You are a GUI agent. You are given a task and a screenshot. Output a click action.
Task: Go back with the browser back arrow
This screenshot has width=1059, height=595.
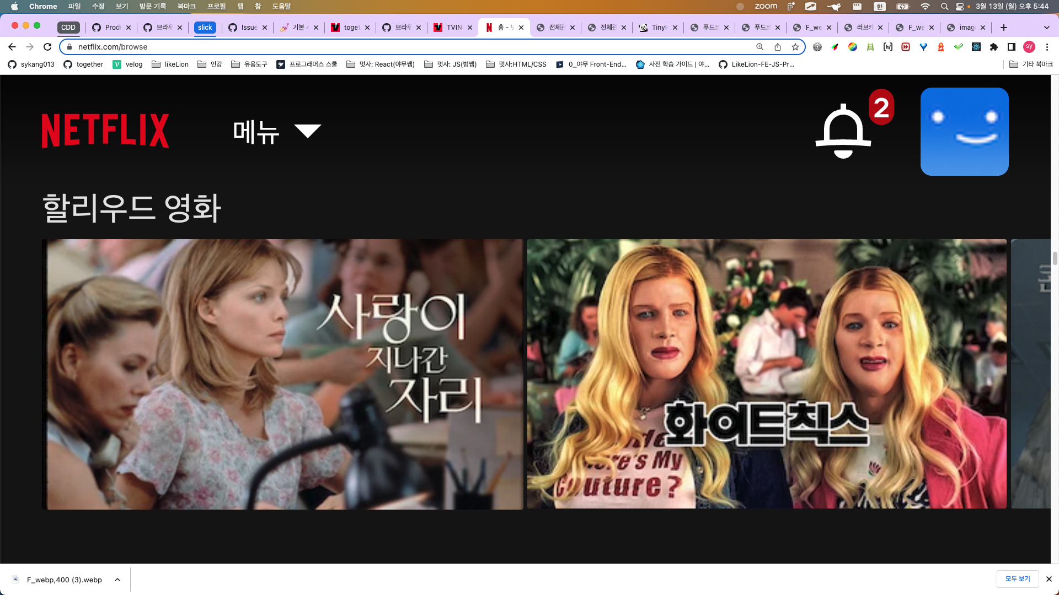(12, 47)
